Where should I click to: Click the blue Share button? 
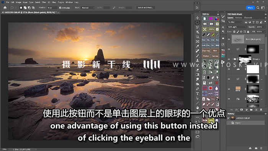[250, 8]
